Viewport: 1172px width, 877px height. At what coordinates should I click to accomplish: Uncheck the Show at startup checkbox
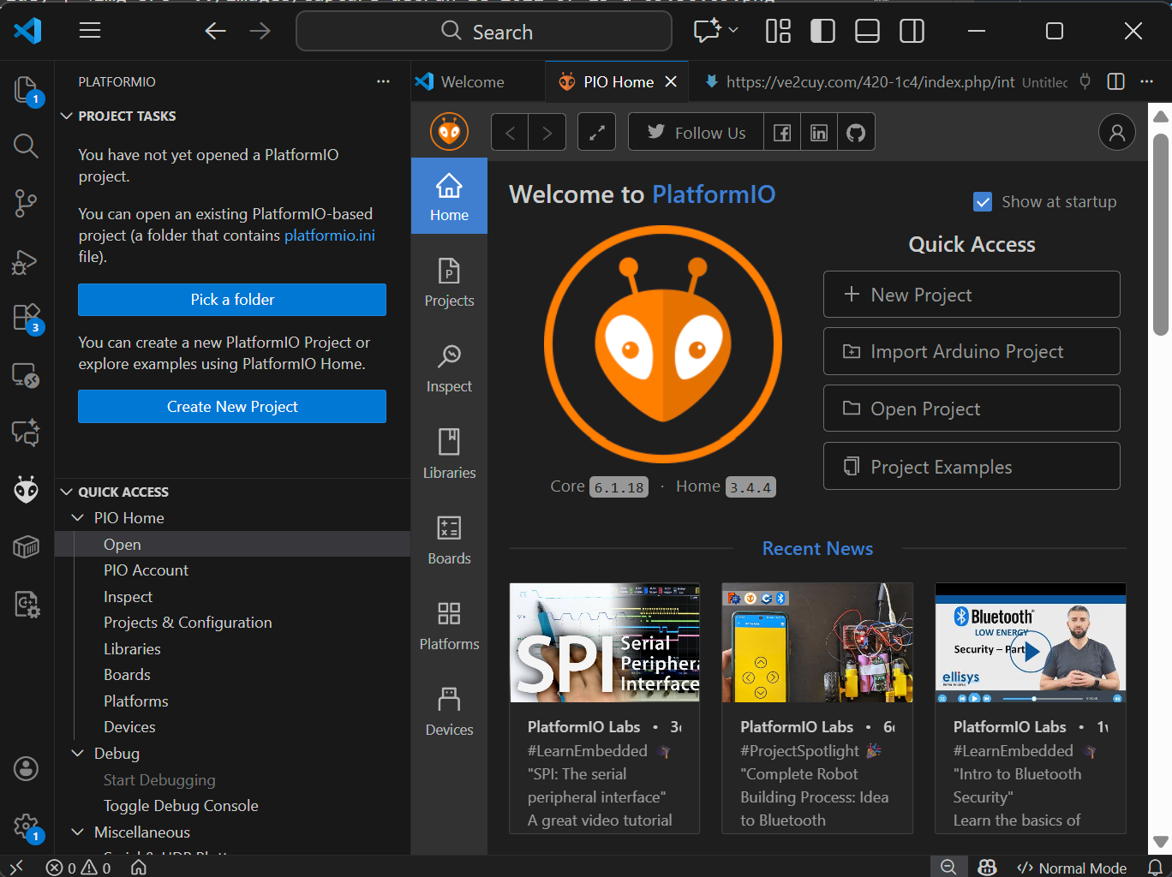(x=983, y=202)
